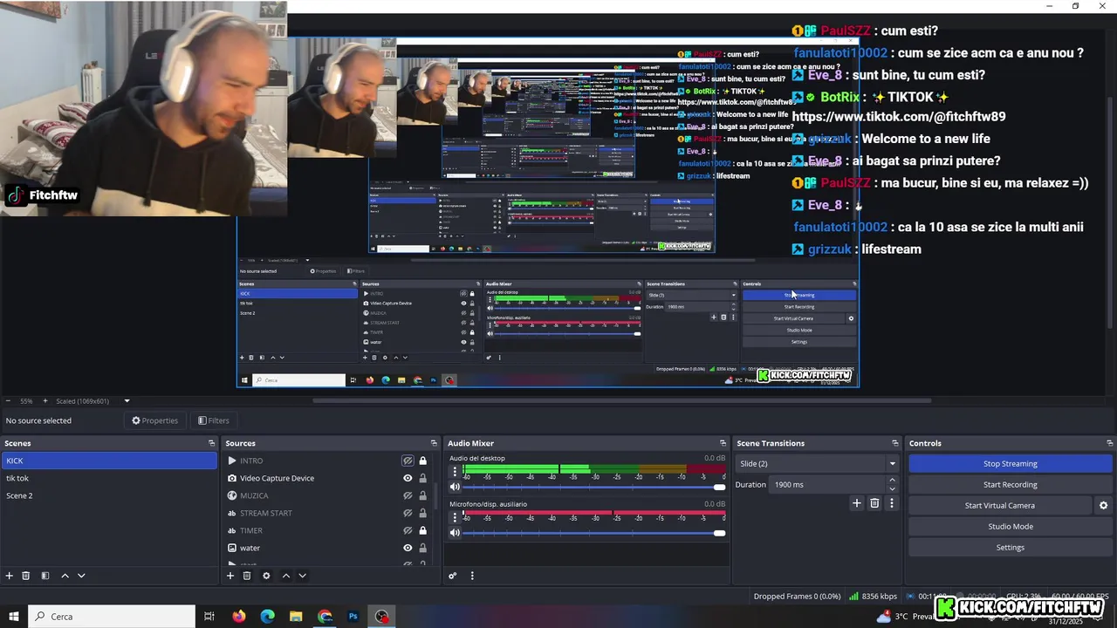Open Audio Mixer three-dot menu at bottom
Viewport: 1117px width, 628px height.
pyautogui.click(x=472, y=576)
